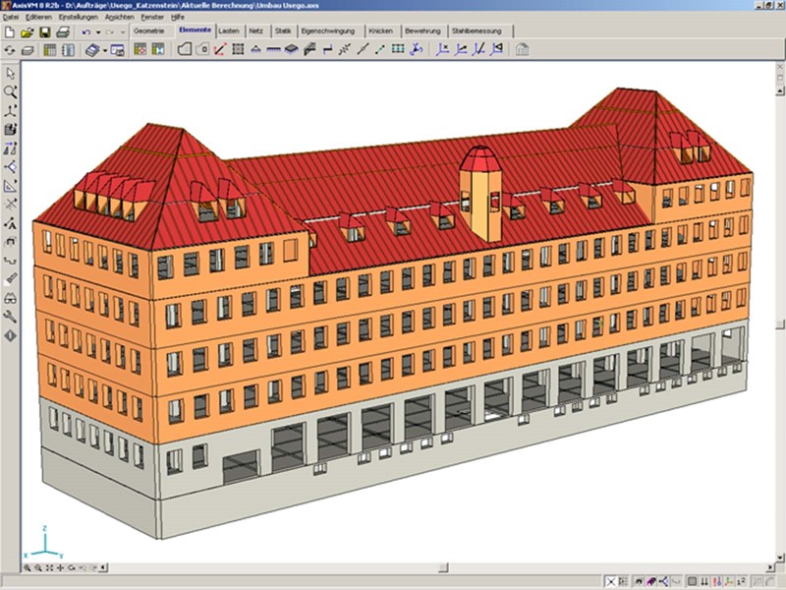
Task: Switch to the Lasten tab
Action: coord(229,31)
